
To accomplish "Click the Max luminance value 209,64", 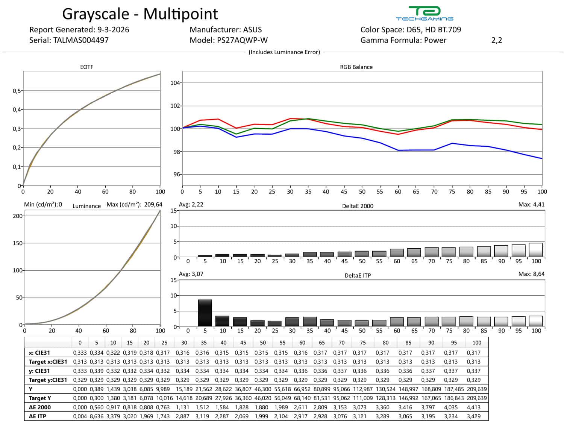I will 153,204.
